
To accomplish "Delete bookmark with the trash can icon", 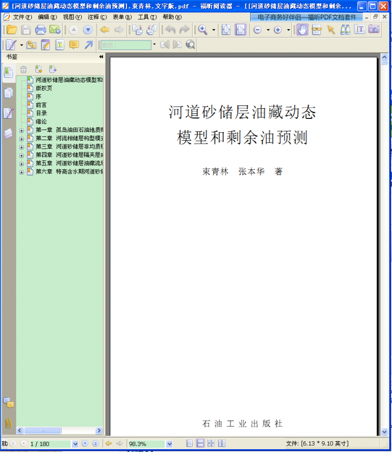I will (24, 69).
